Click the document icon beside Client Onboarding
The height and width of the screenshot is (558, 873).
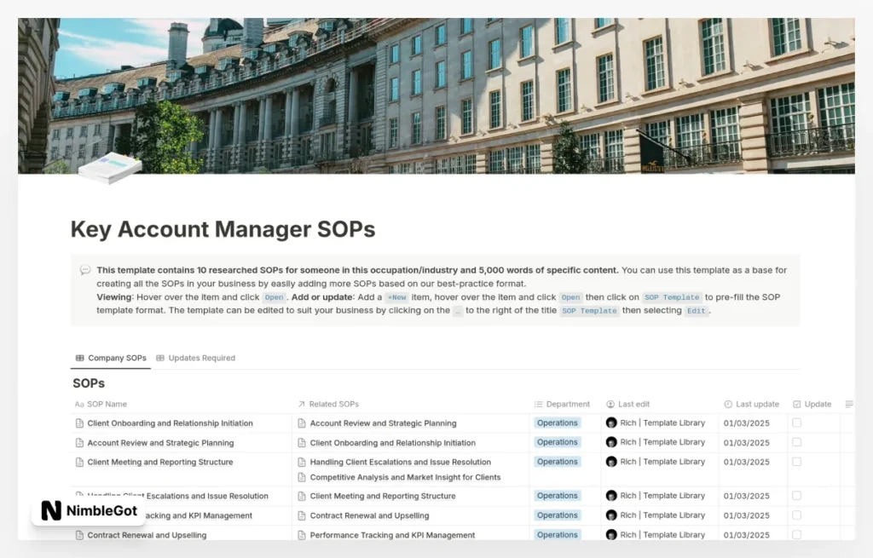click(x=78, y=423)
